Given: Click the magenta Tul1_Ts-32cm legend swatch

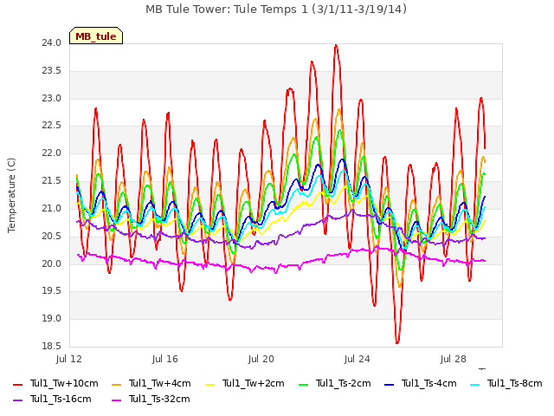Looking at the screenshot, I should click(x=116, y=400).
